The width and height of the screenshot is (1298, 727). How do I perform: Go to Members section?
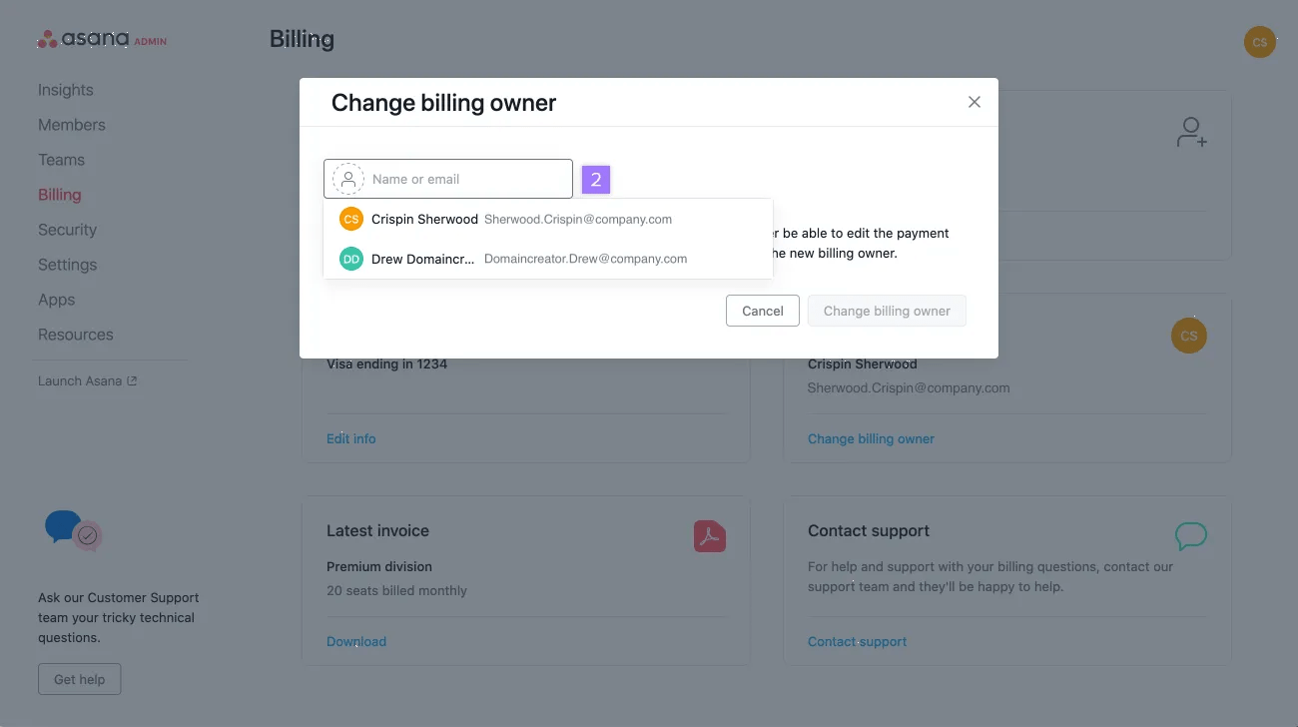(72, 125)
